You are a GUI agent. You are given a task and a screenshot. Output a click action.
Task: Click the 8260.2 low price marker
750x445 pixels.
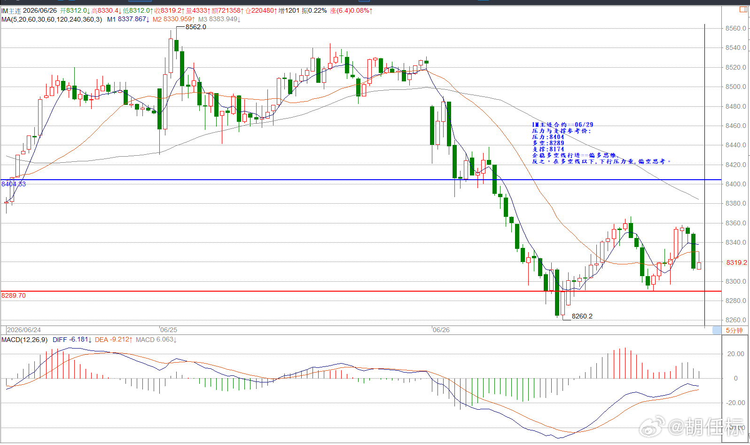(x=582, y=316)
